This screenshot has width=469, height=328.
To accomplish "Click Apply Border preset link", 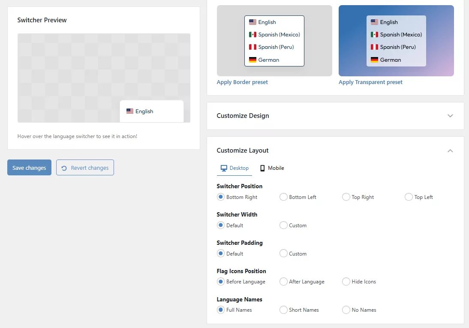I will [242, 82].
